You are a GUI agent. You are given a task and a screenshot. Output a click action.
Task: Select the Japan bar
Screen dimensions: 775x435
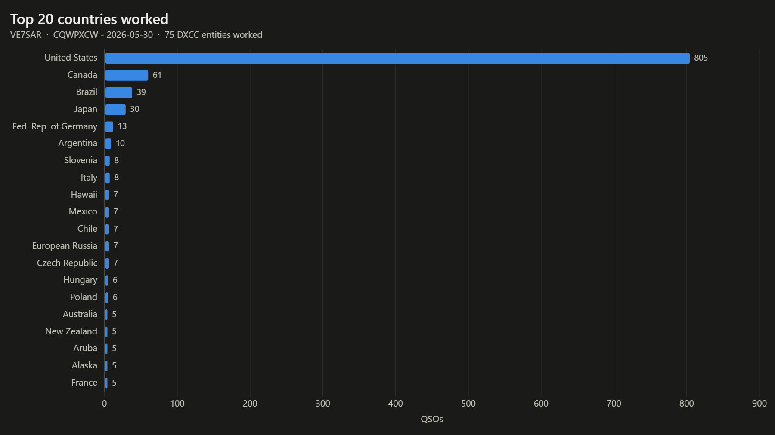tap(115, 110)
